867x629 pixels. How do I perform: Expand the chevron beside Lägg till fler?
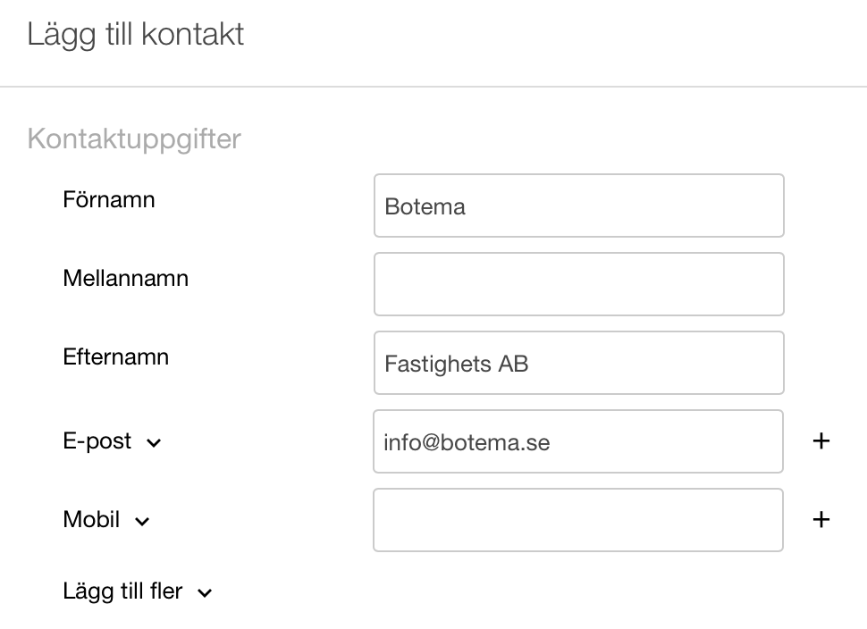pyautogui.click(x=205, y=592)
